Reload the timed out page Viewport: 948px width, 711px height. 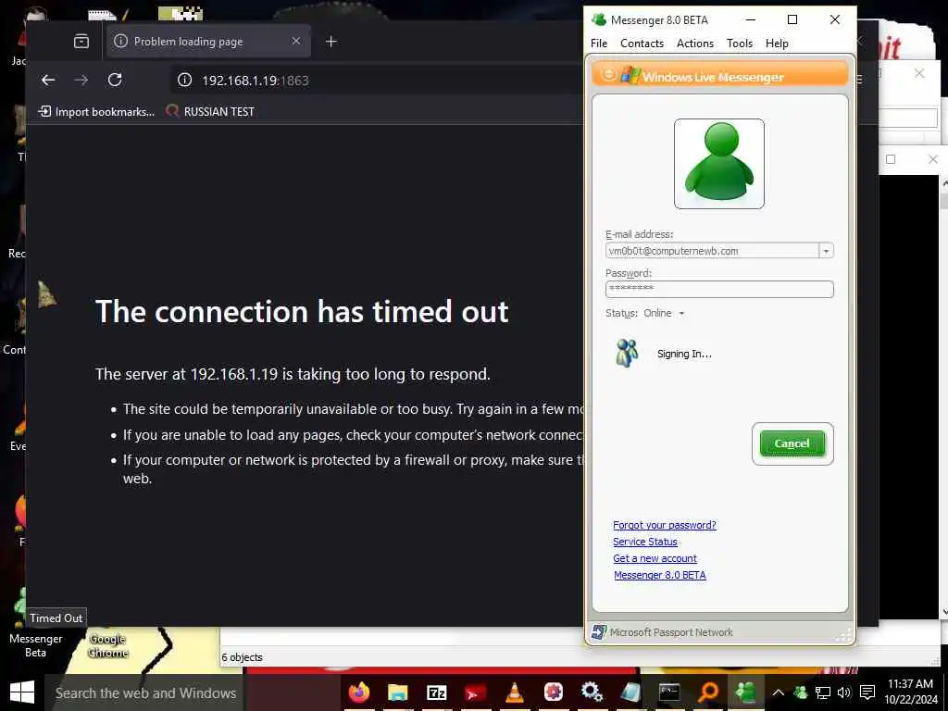pos(115,80)
